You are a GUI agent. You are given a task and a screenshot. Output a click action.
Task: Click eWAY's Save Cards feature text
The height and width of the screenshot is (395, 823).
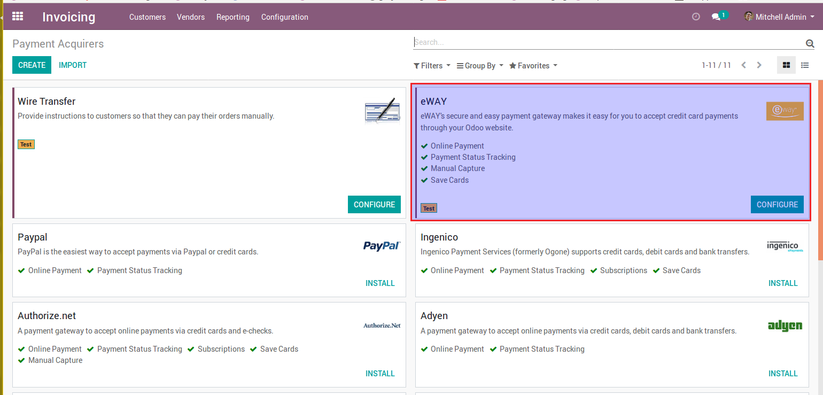(450, 180)
